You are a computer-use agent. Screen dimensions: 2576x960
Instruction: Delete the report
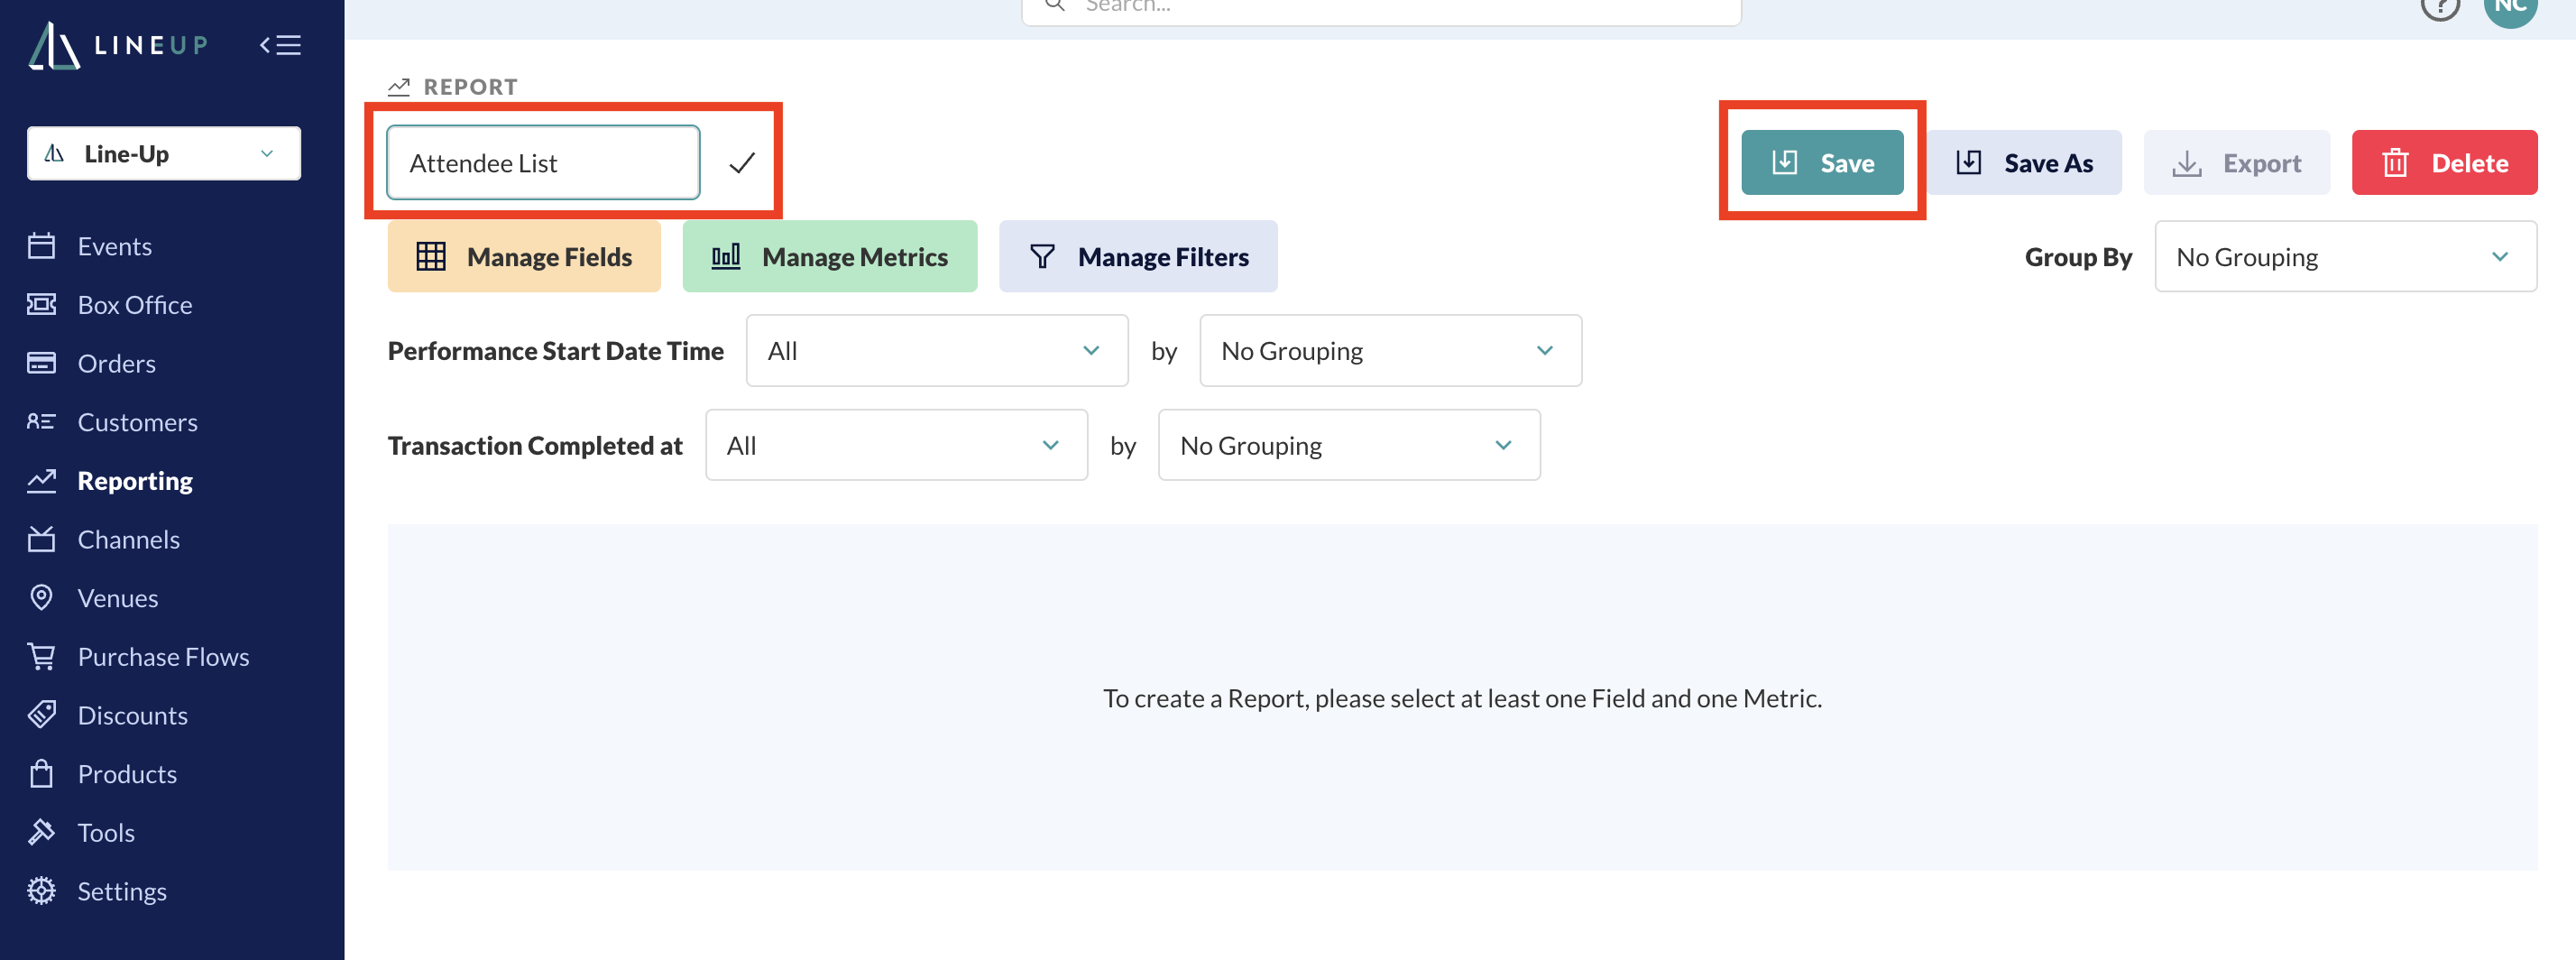(2444, 162)
